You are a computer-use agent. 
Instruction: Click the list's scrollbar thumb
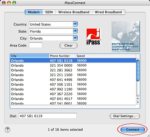pos(138,71)
